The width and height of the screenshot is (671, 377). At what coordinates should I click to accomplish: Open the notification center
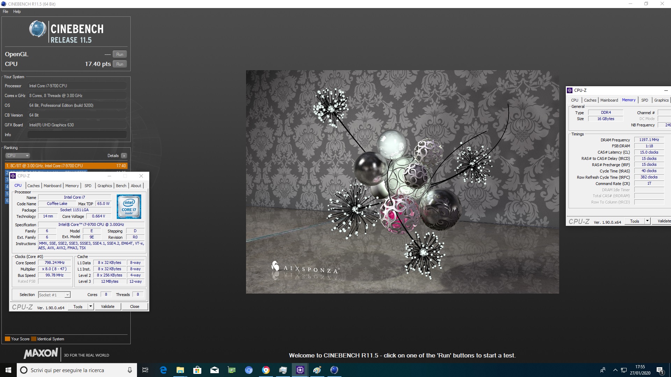click(x=660, y=370)
